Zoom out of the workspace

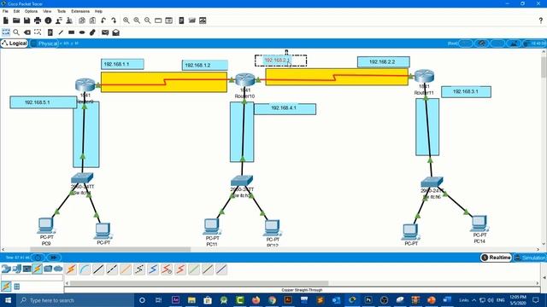coord(148,20)
